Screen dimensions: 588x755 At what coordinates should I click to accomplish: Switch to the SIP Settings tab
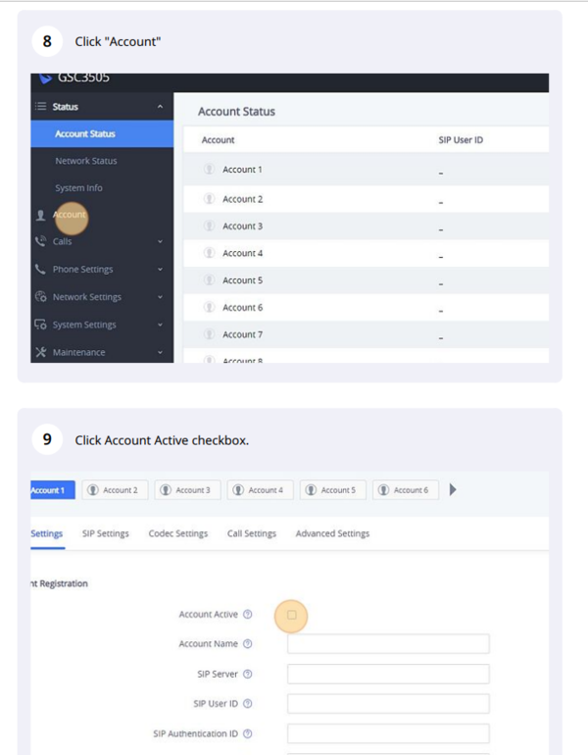(x=106, y=533)
